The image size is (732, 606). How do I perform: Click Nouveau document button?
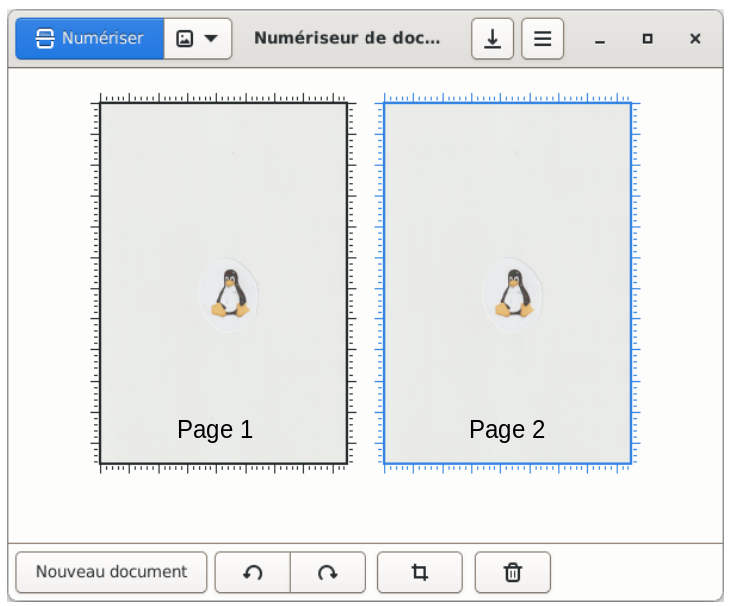coord(111,572)
